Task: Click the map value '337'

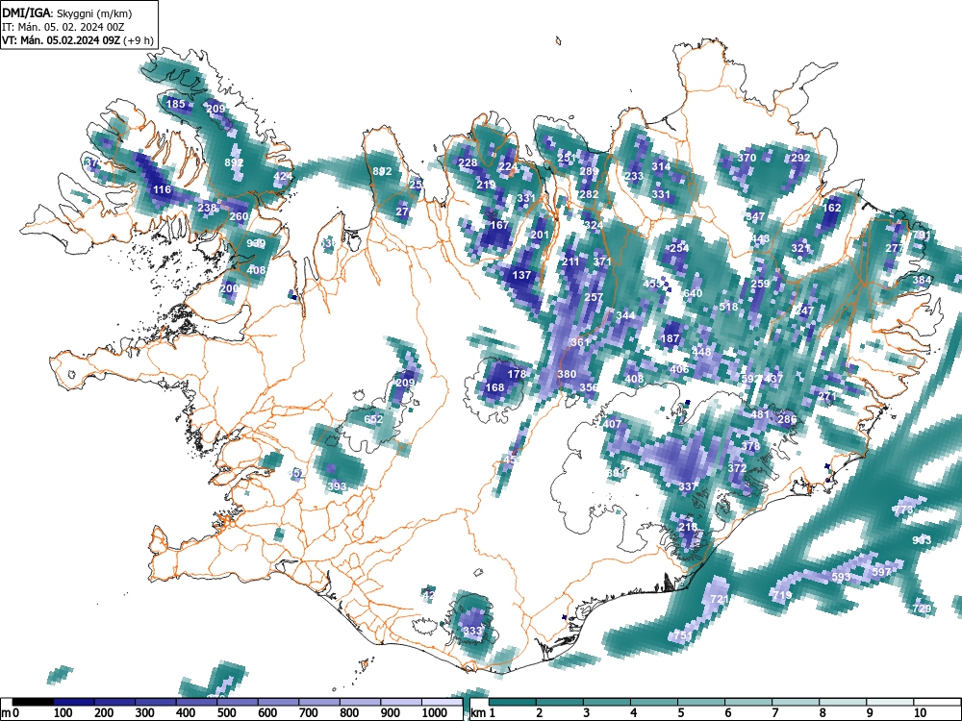Action: [x=689, y=486]
